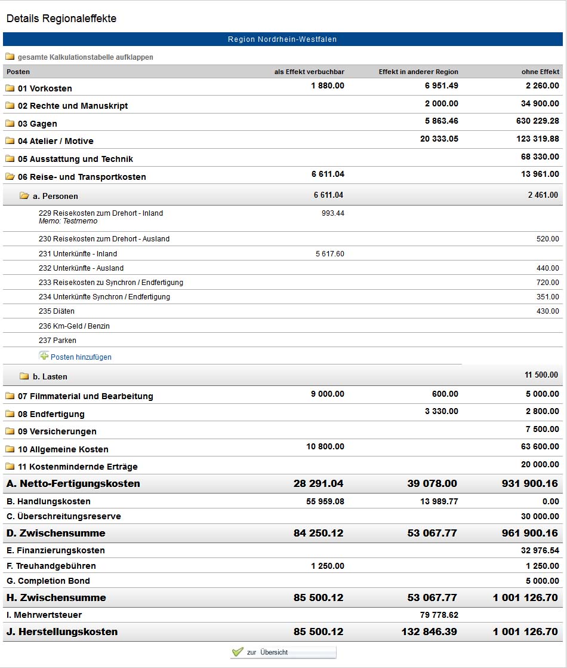Click open folder icon of 06 Reise- und Transportkosten
This screenshot has height=668, width=567.
[x=10, y=176]
